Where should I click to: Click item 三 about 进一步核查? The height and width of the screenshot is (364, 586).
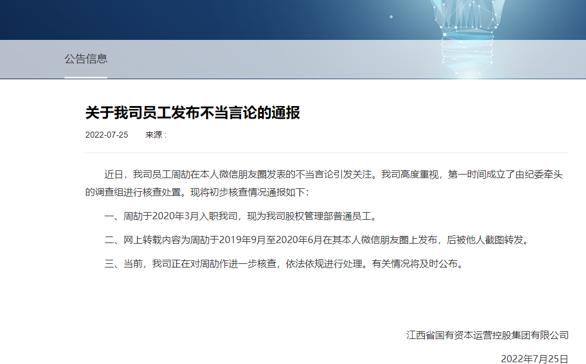click(x=283, y=264)
